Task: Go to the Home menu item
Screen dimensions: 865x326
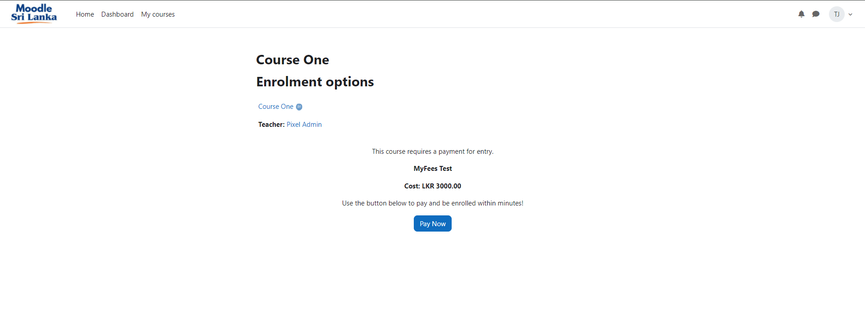Action: pos(85,14)
